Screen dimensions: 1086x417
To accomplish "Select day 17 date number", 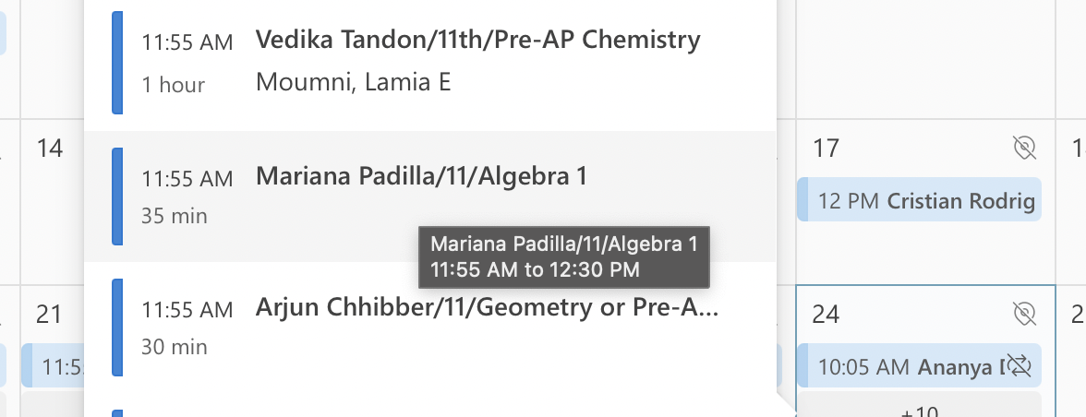I will click(826, 148).
